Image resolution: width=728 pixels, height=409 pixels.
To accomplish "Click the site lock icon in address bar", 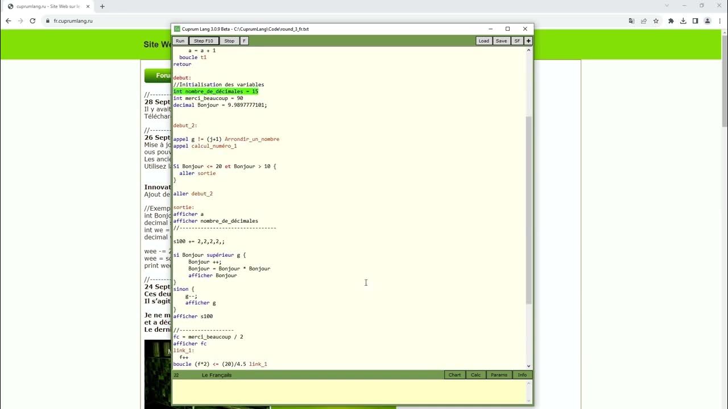I will click(x=48, y=21).
